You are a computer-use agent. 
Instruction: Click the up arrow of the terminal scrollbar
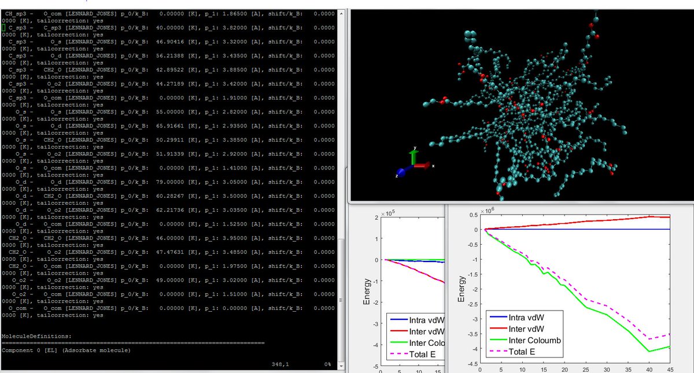[x=342, y=13]
